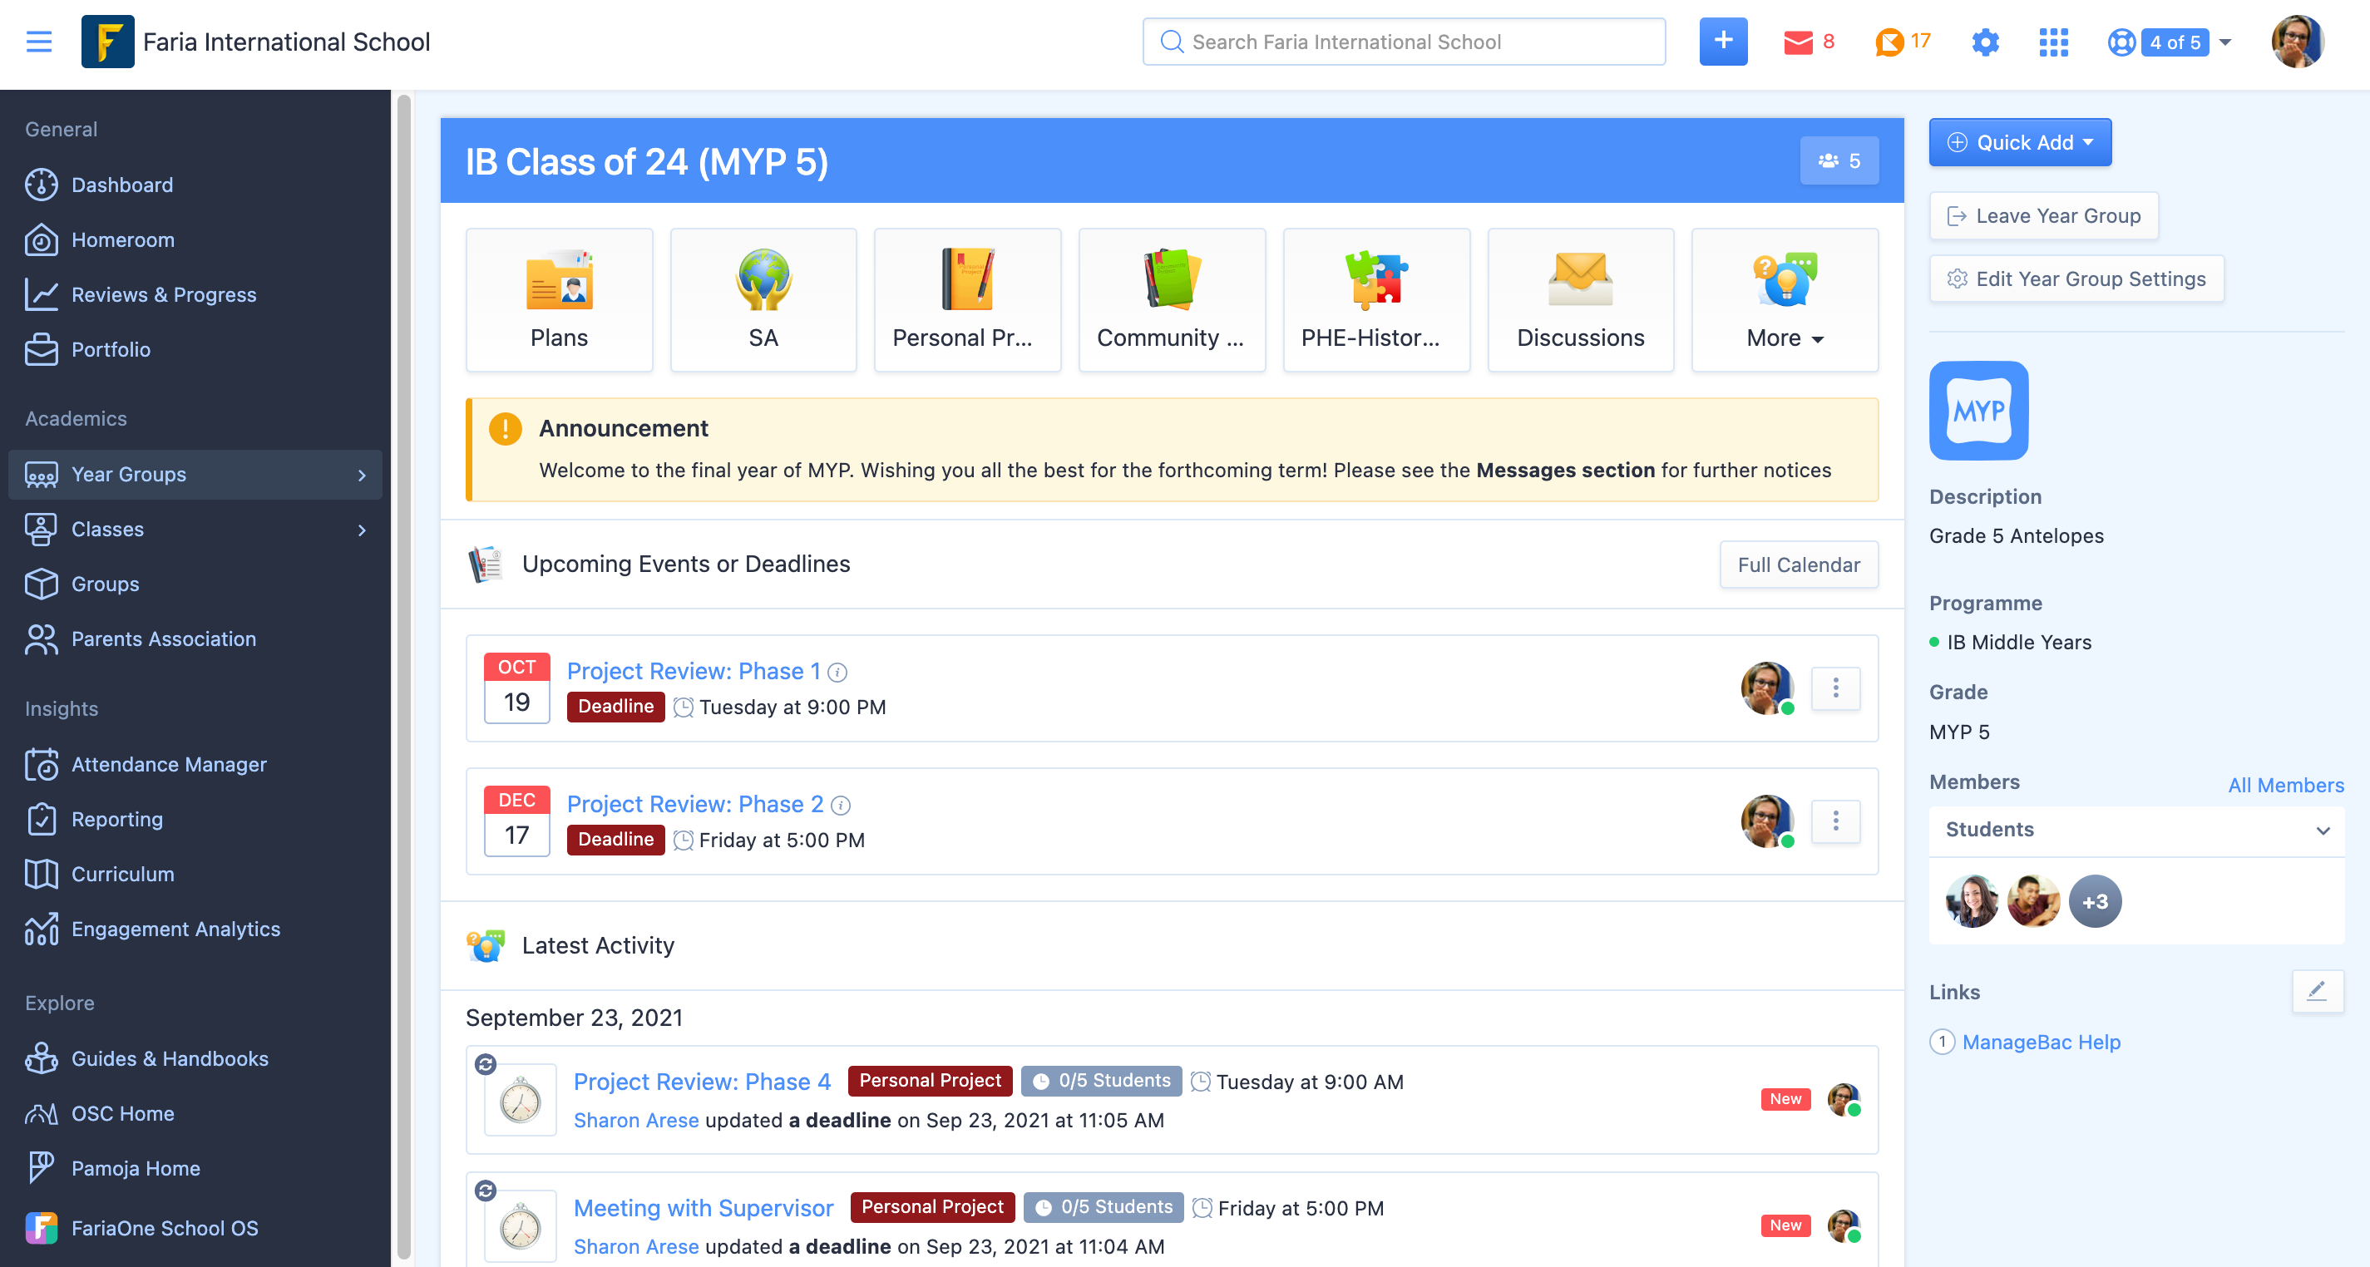This screenshot has width=2370, height=1267.
Task: Open the Plans folder tile
Action: click(x=559, y=300)
